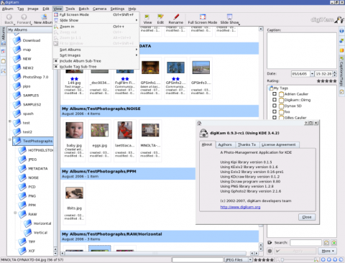Open the Sort Albums submenu

coord(96,50)
